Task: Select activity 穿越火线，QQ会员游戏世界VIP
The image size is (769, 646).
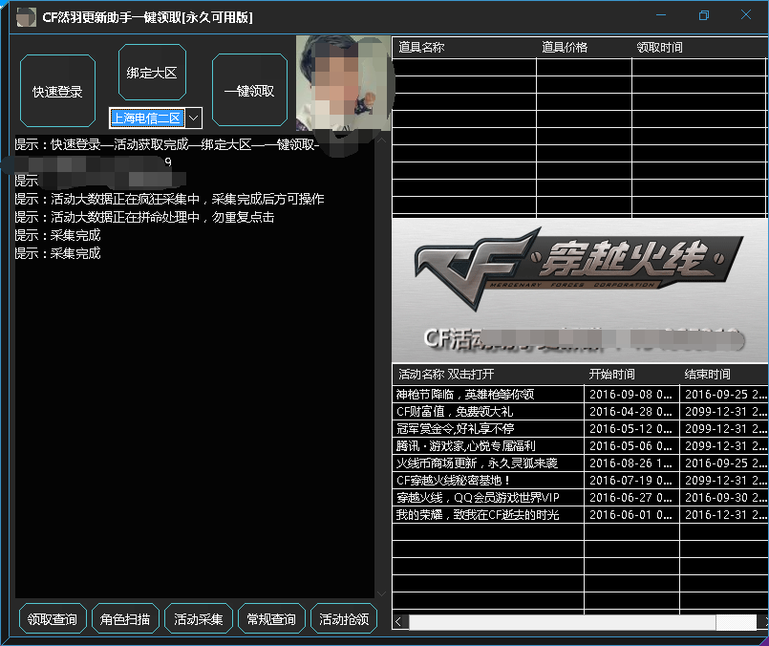Action: 478,497
